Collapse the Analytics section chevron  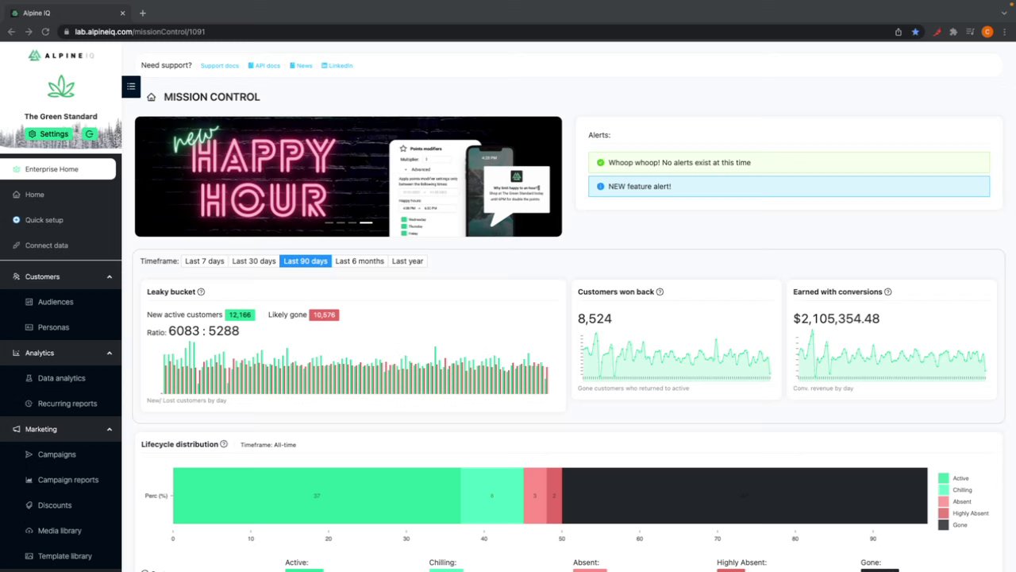(110, 353)
